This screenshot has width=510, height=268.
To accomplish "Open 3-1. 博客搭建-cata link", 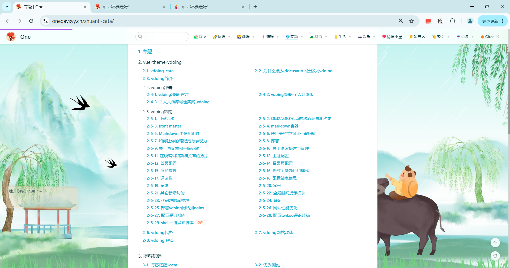I will (x=160, y=265).
